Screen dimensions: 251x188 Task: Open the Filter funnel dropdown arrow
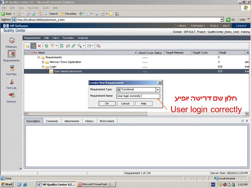pyautogui.click(x=56, y=46)
